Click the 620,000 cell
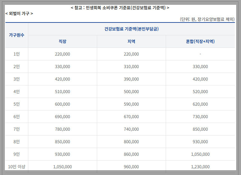This screenshot has width=241, height=175. (x=200, y=104)
